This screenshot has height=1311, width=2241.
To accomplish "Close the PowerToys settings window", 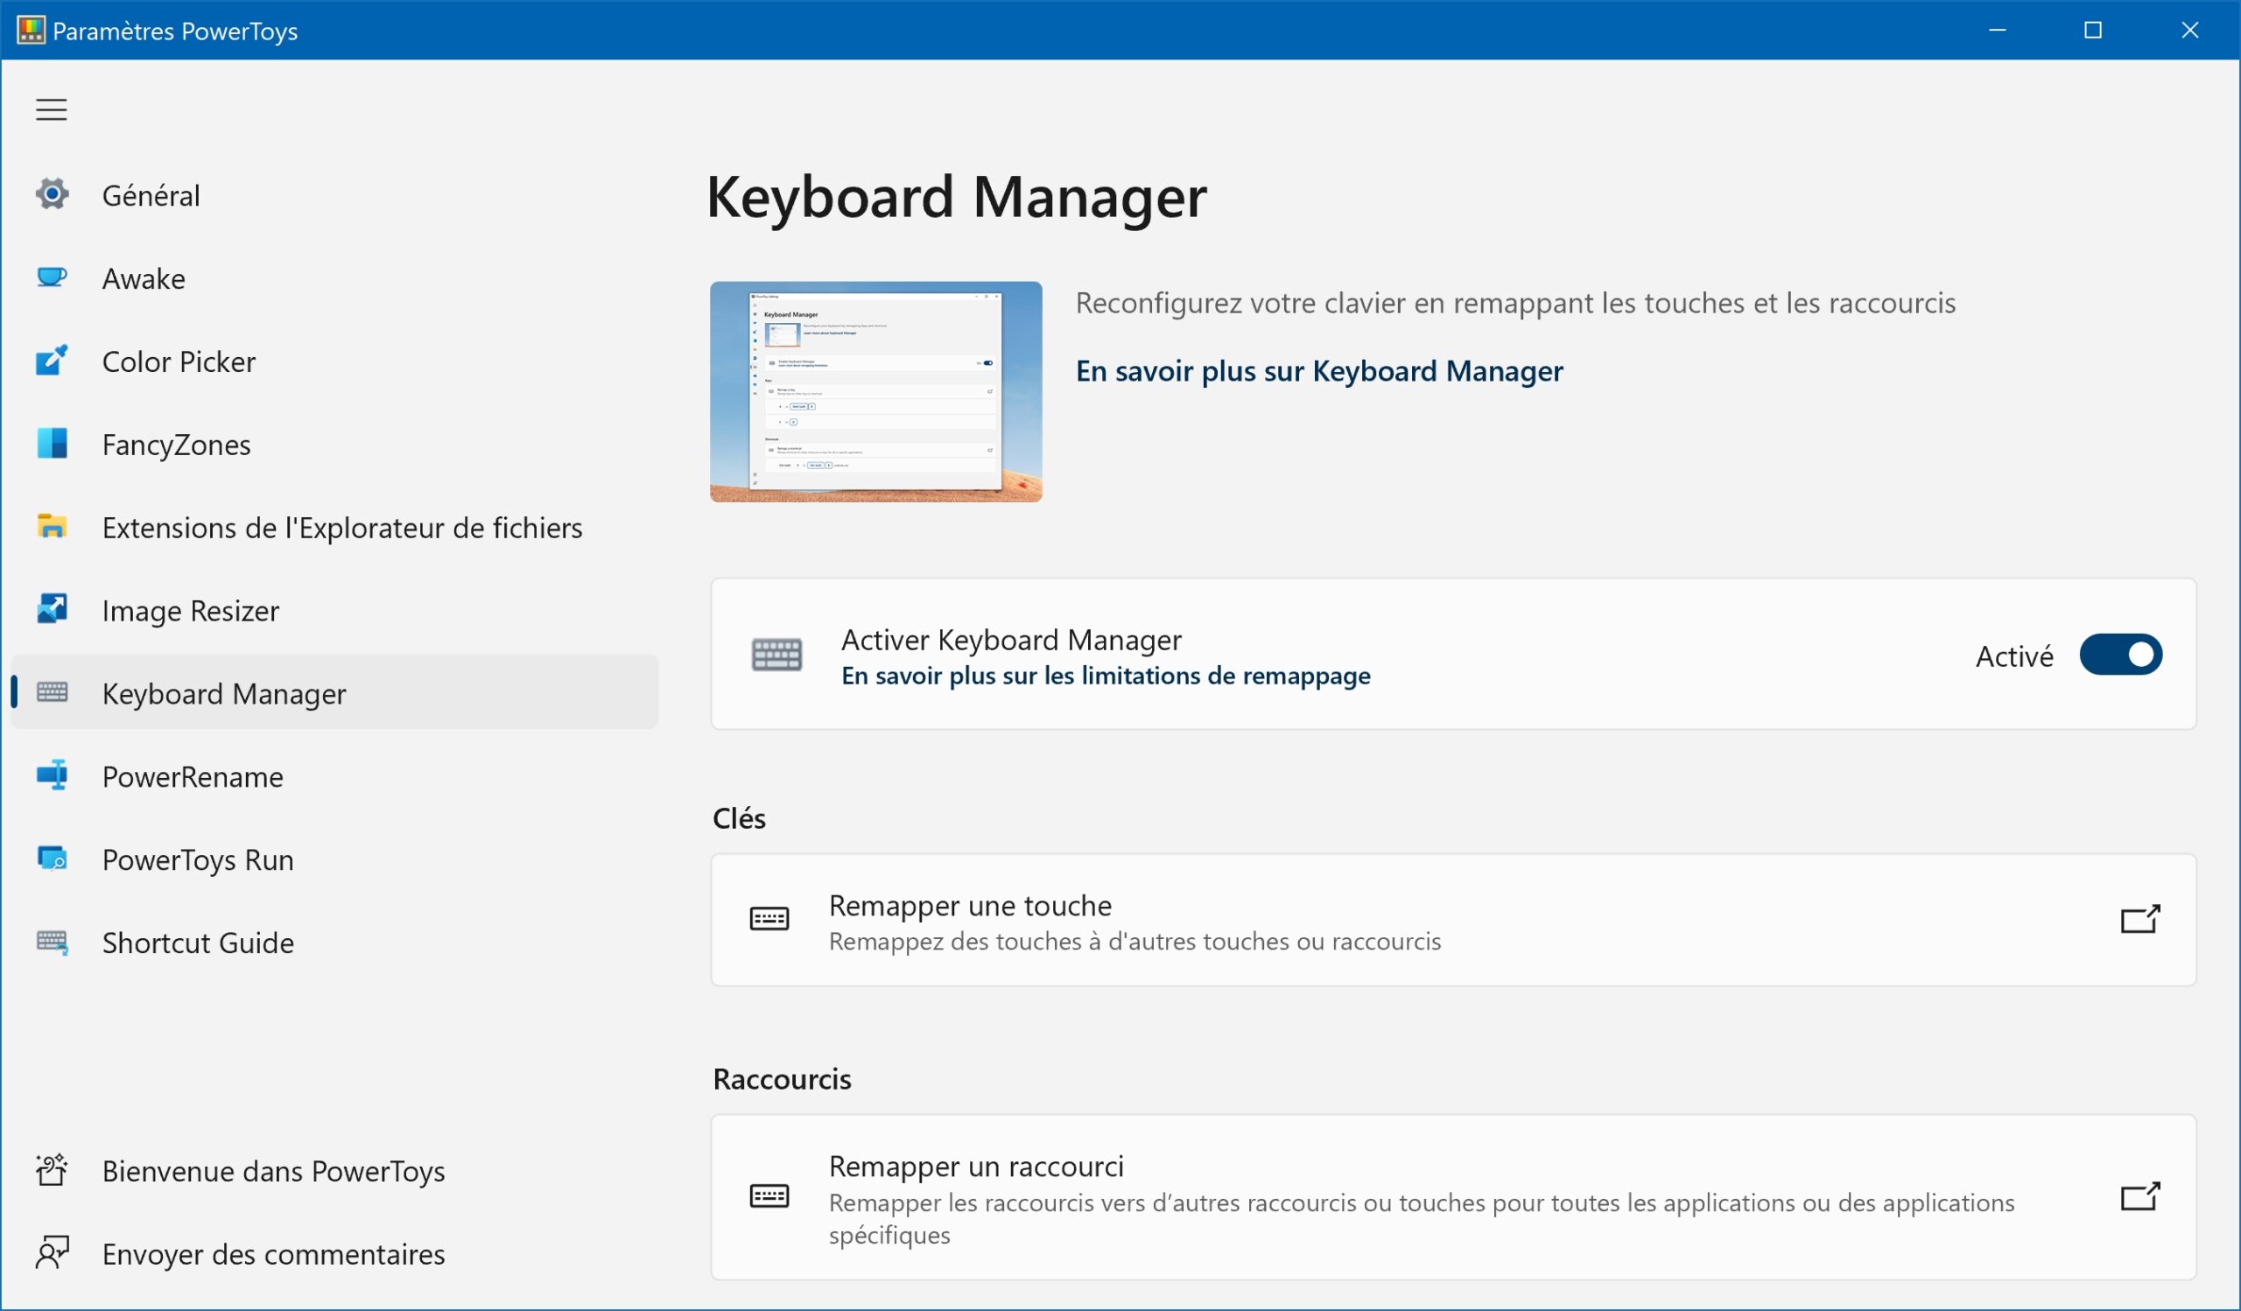I will (2189, 31).
